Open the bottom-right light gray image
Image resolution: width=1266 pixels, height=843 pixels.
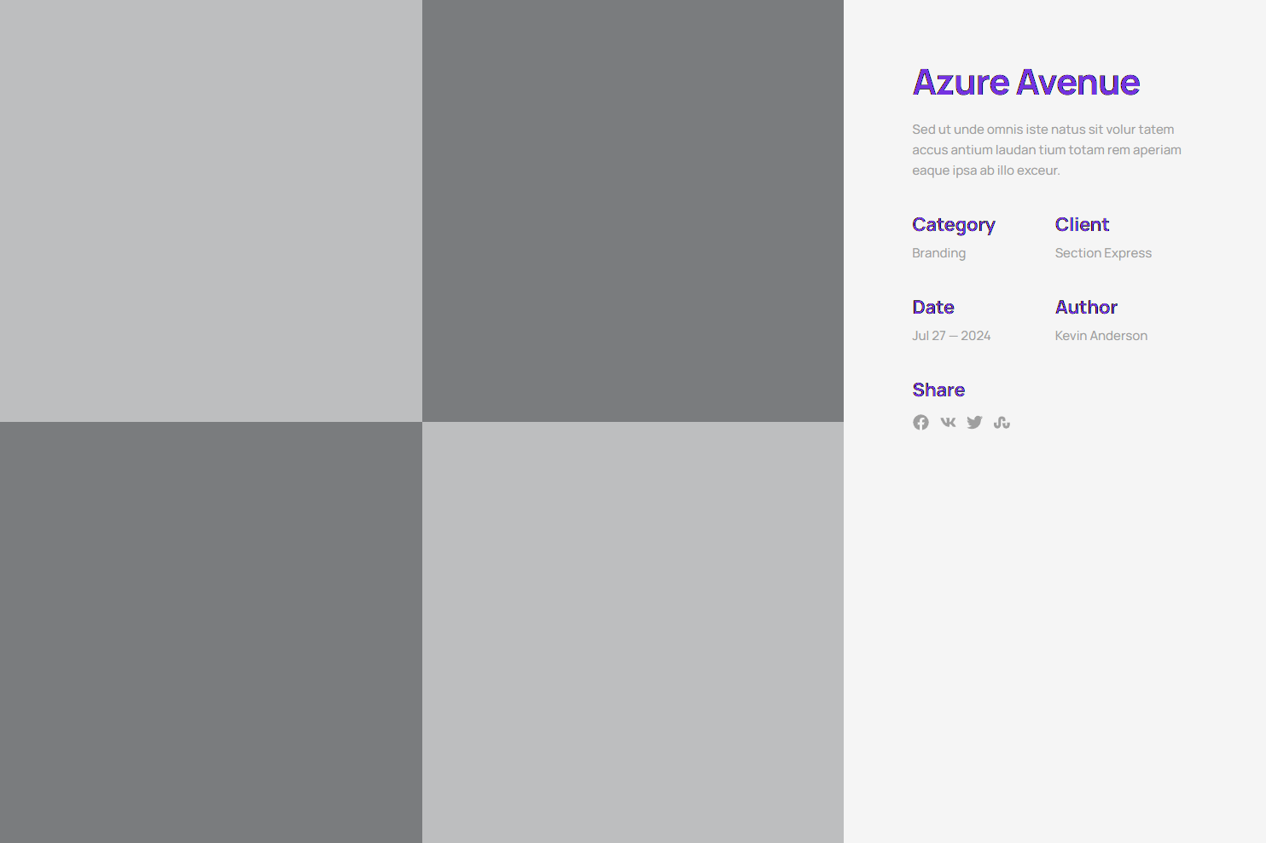pos(632,632)
